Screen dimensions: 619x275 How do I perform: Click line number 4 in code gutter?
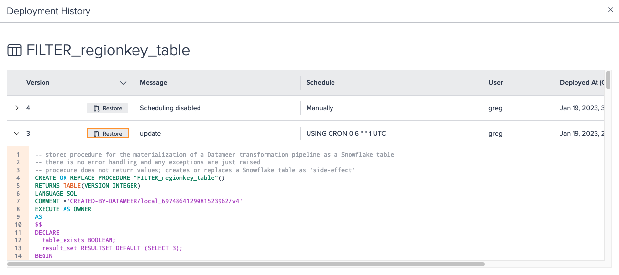click(18, 178)
